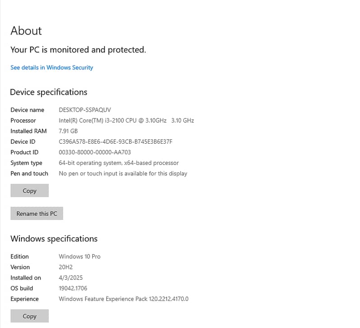Select OS build value 19042.1706
This screenshot has height=328, width=360.
tap(73, 288)
